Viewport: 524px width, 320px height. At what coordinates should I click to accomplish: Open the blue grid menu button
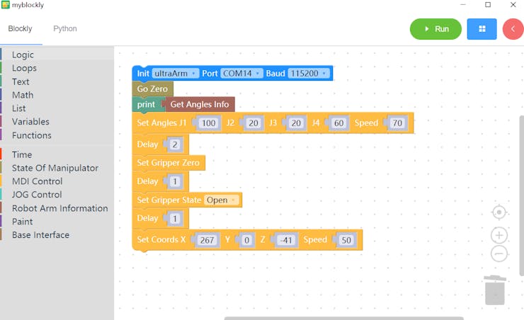pyautogui.click(x=482, y=29)
